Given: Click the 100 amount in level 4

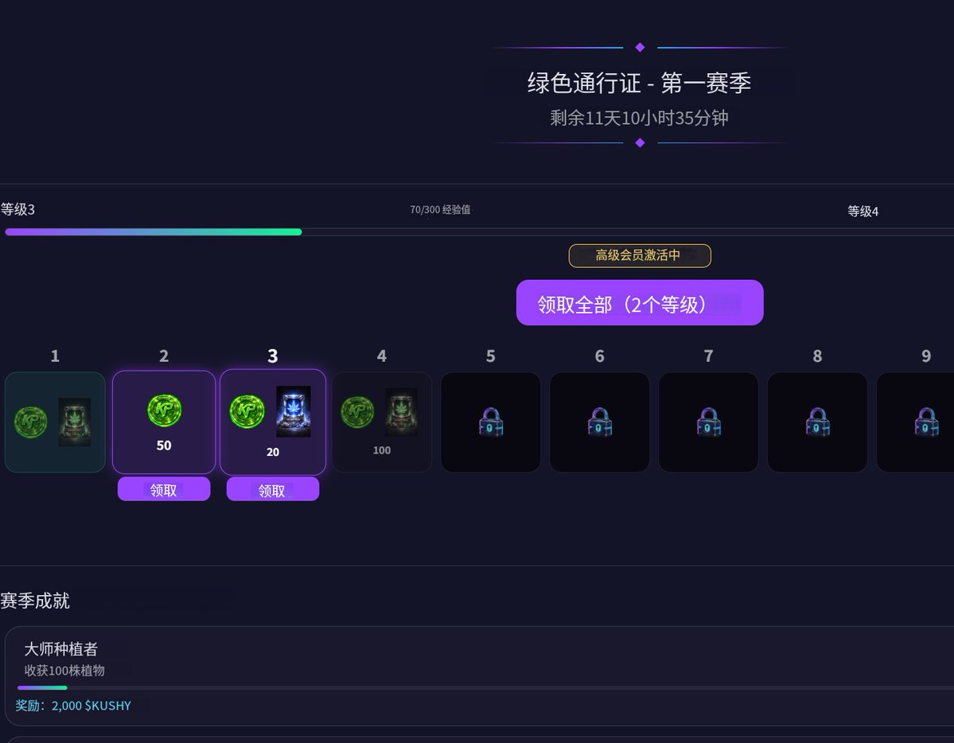Looking at the screenshot, I should pyautogui.click(x=381, y=450).
